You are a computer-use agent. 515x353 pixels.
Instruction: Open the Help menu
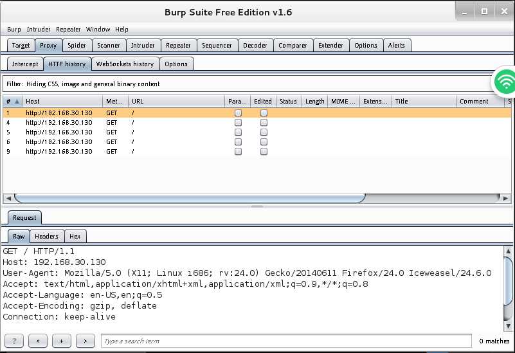click(122, 29)
